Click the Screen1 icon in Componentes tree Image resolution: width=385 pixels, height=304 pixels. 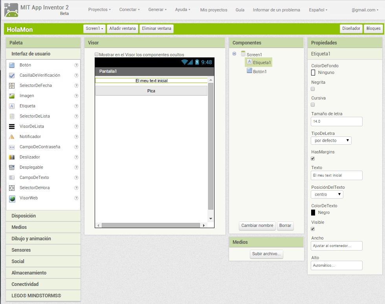click(x=243, y=53)
